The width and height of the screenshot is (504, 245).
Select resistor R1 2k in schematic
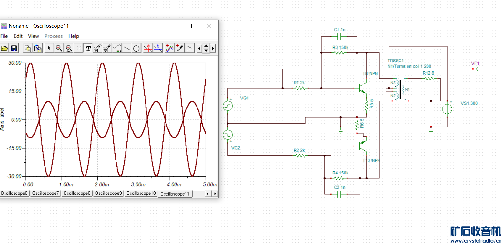coord(300,88)
